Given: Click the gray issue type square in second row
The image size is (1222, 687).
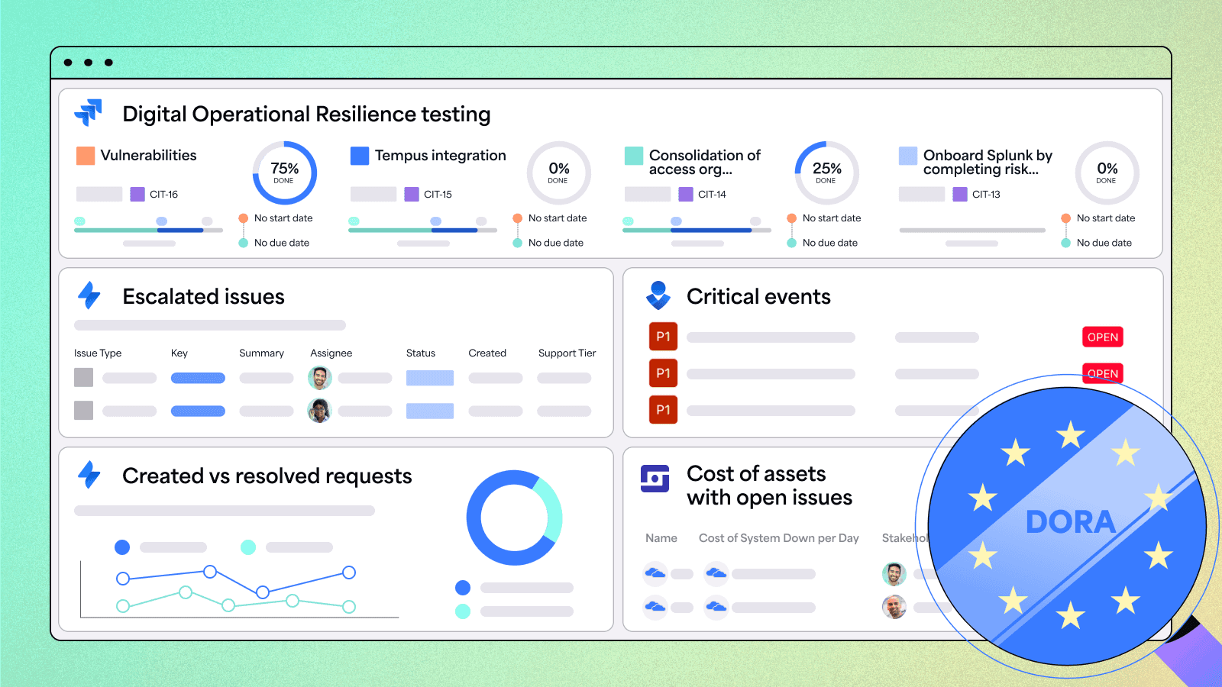Looking at the screenshot, I should pos(83,410).
